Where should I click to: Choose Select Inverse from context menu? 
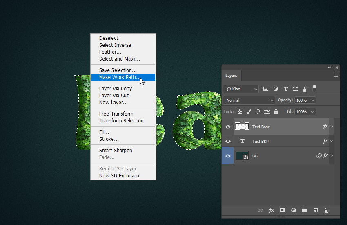pyautogui.click(x=123, y=45)
